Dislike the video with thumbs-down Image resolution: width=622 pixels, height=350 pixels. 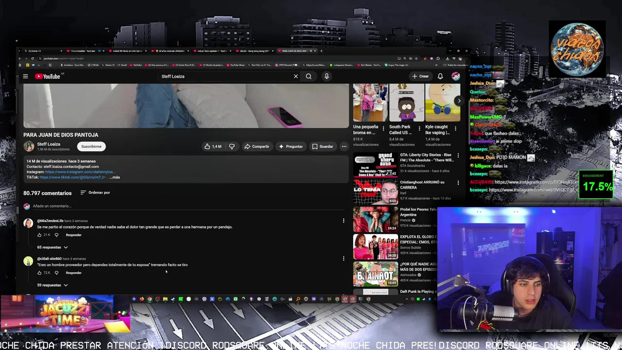click(232, 146)
